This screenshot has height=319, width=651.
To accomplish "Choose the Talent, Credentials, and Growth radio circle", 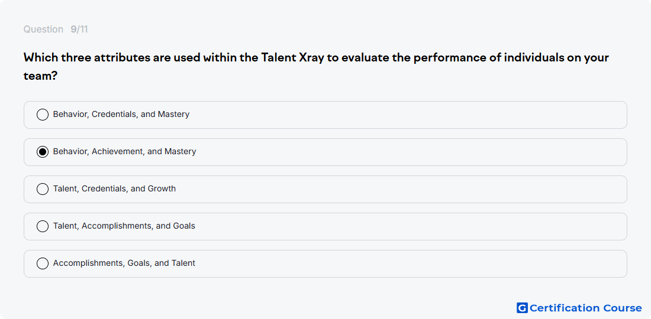I will click(x=43, y=189).
